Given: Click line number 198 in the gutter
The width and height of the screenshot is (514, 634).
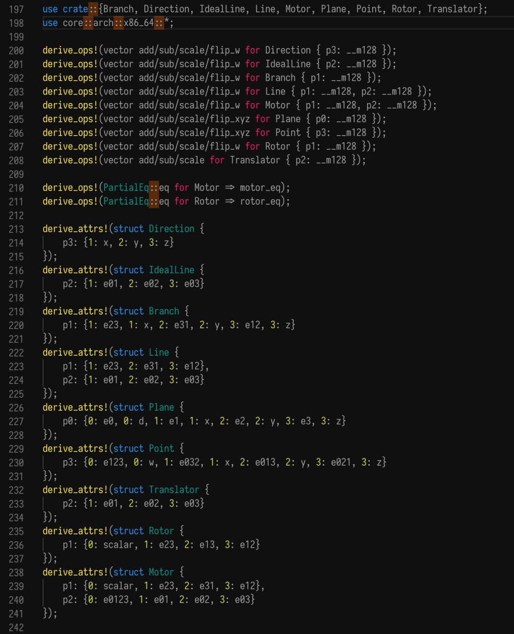Looking at the screenshot, I should pyautogui.click(x=16, y=23).
